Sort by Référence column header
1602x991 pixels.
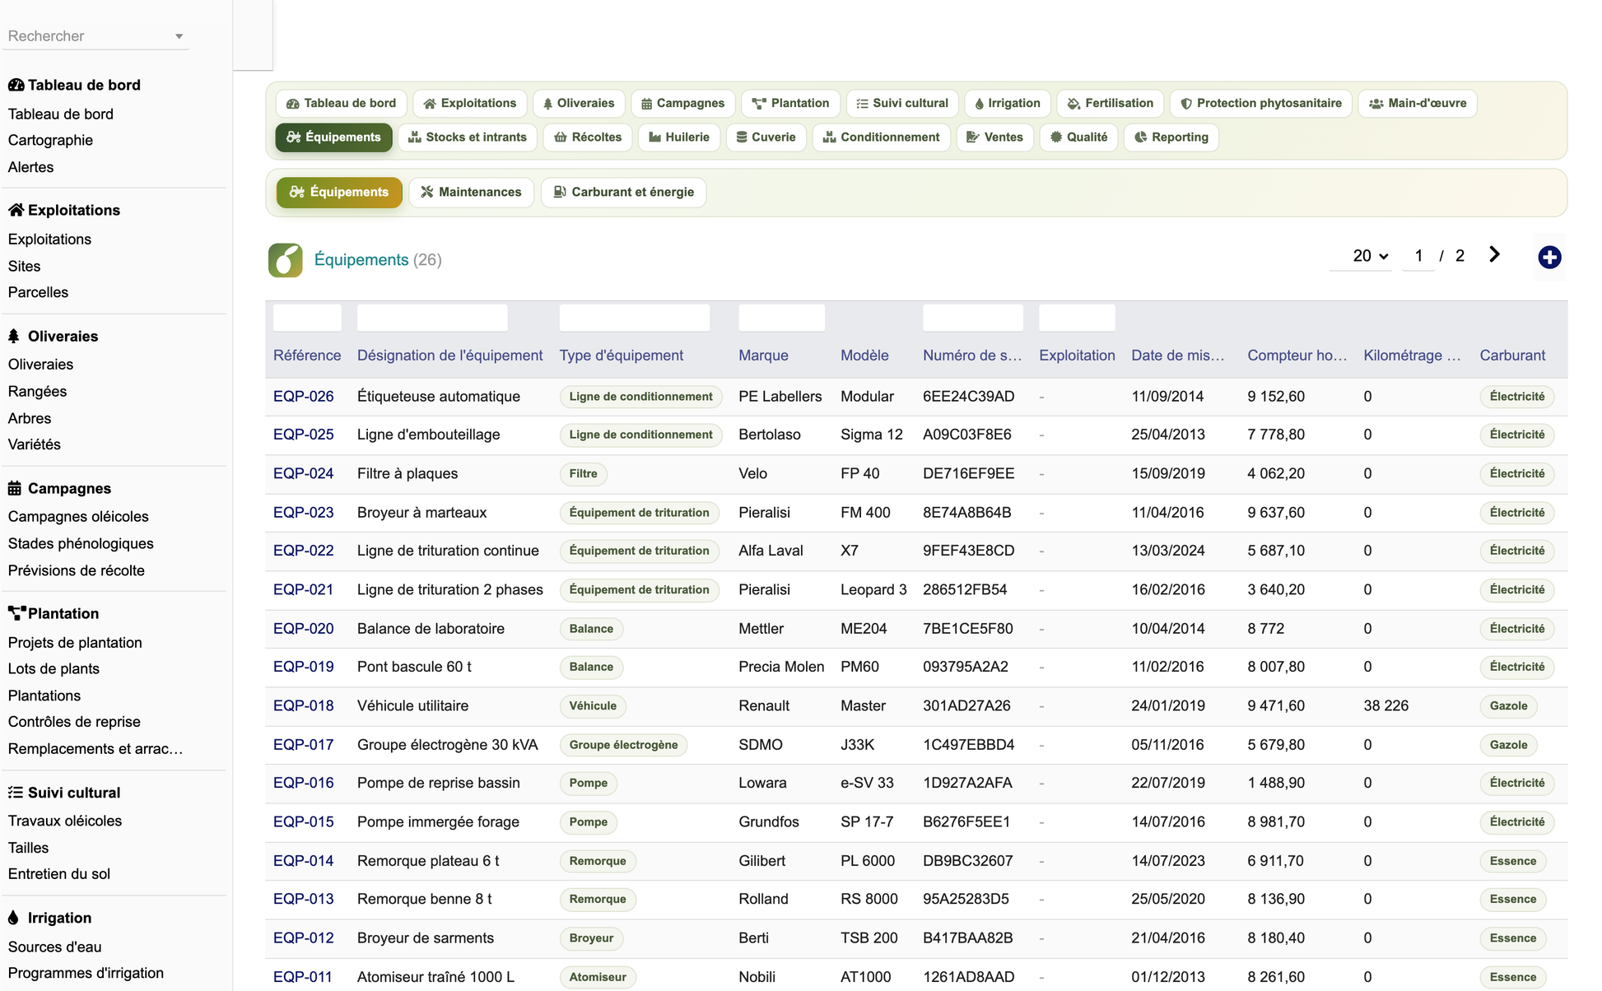[x=307, y=356]
